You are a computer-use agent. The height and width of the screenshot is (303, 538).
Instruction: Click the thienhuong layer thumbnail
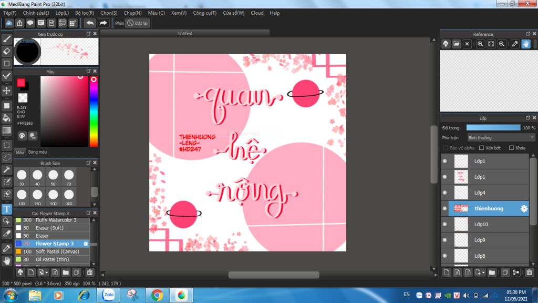point(461,208)
